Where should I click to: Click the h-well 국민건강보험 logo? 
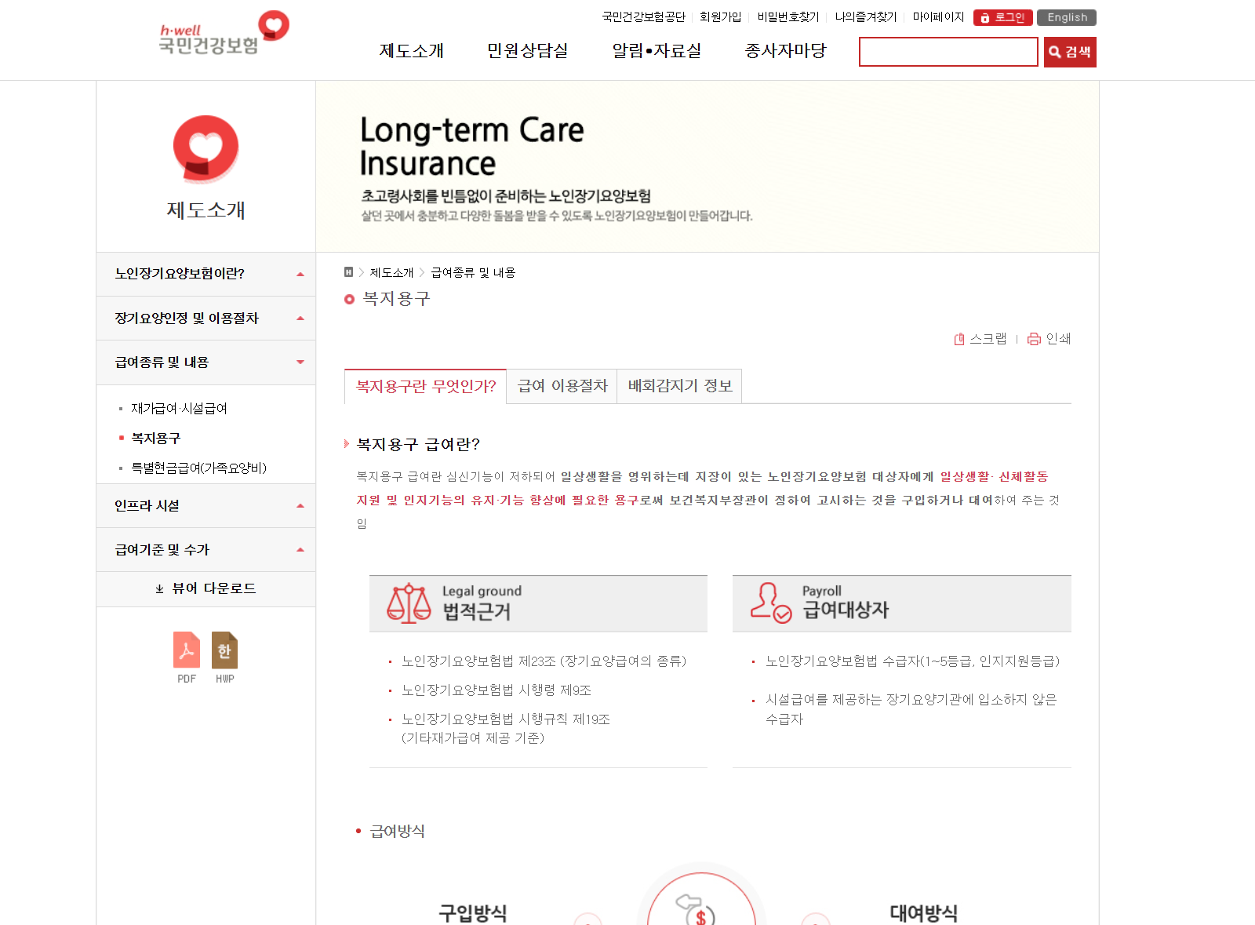pyautogui.click(x=224, y=33)
